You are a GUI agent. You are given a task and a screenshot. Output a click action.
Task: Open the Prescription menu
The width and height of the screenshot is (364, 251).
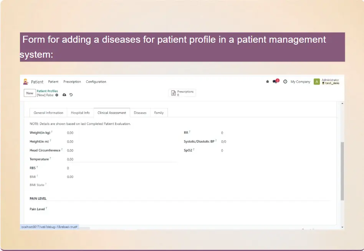tap(72, 82)
